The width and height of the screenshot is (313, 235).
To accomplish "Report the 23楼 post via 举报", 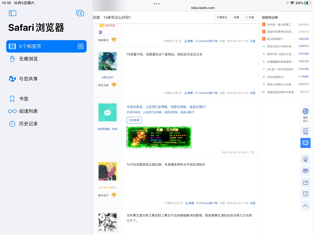I will point(188,93).
